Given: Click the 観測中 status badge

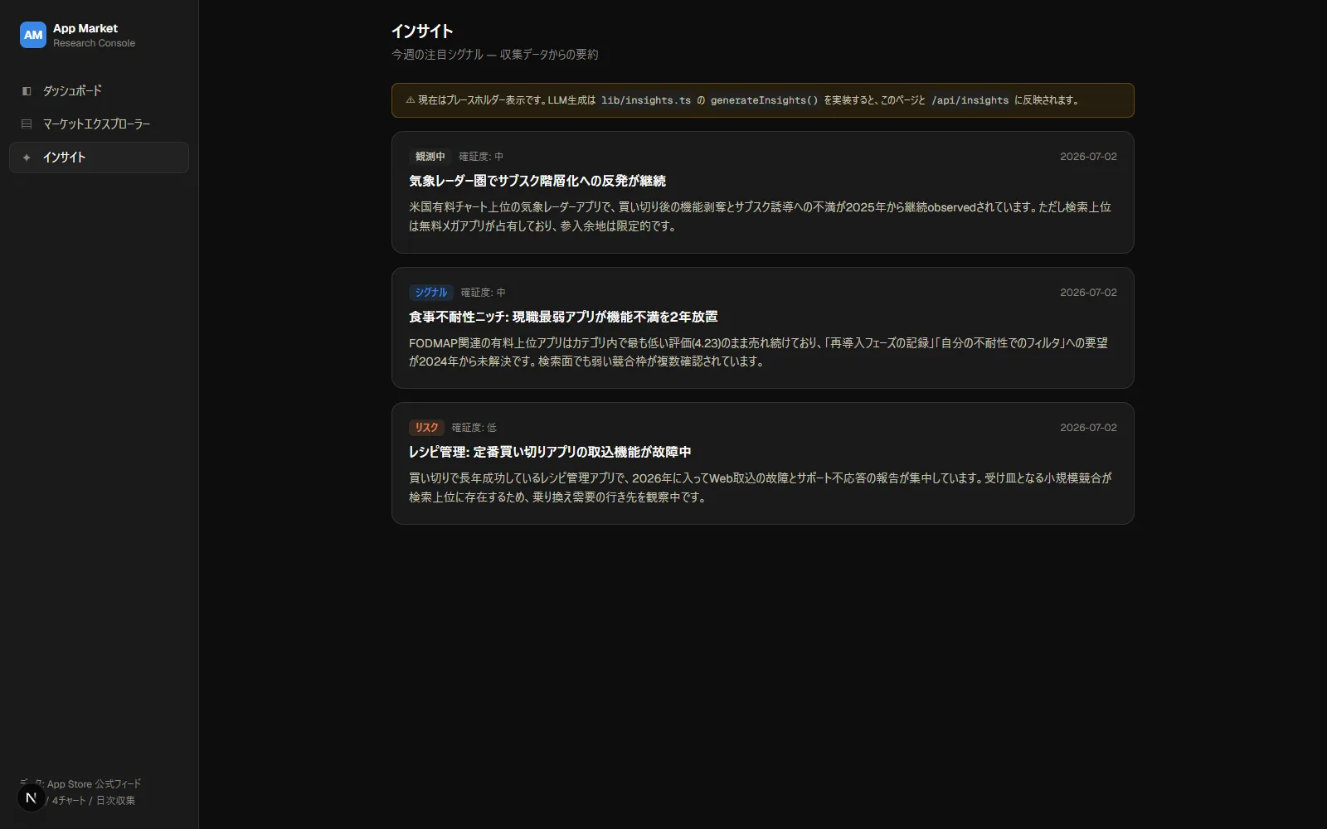Looking at the screenshot, I should click(x=430, y=157).
